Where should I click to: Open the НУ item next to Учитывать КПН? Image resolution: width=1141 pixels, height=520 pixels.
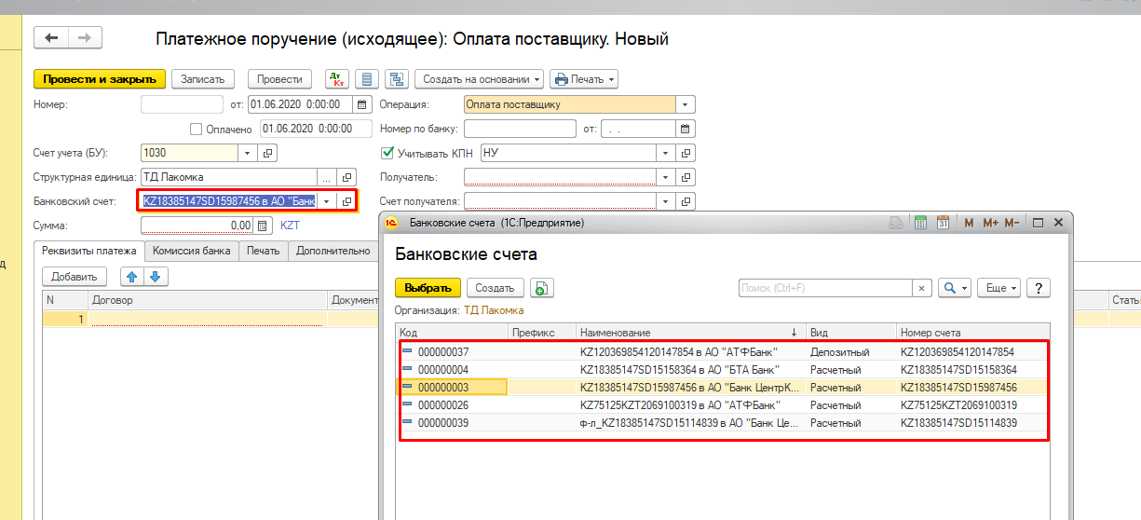[x=686, y=153]
